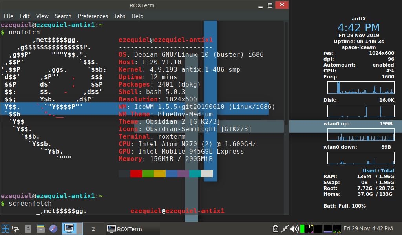
Task: Open the Edit menu
Action: coord(25,16)
